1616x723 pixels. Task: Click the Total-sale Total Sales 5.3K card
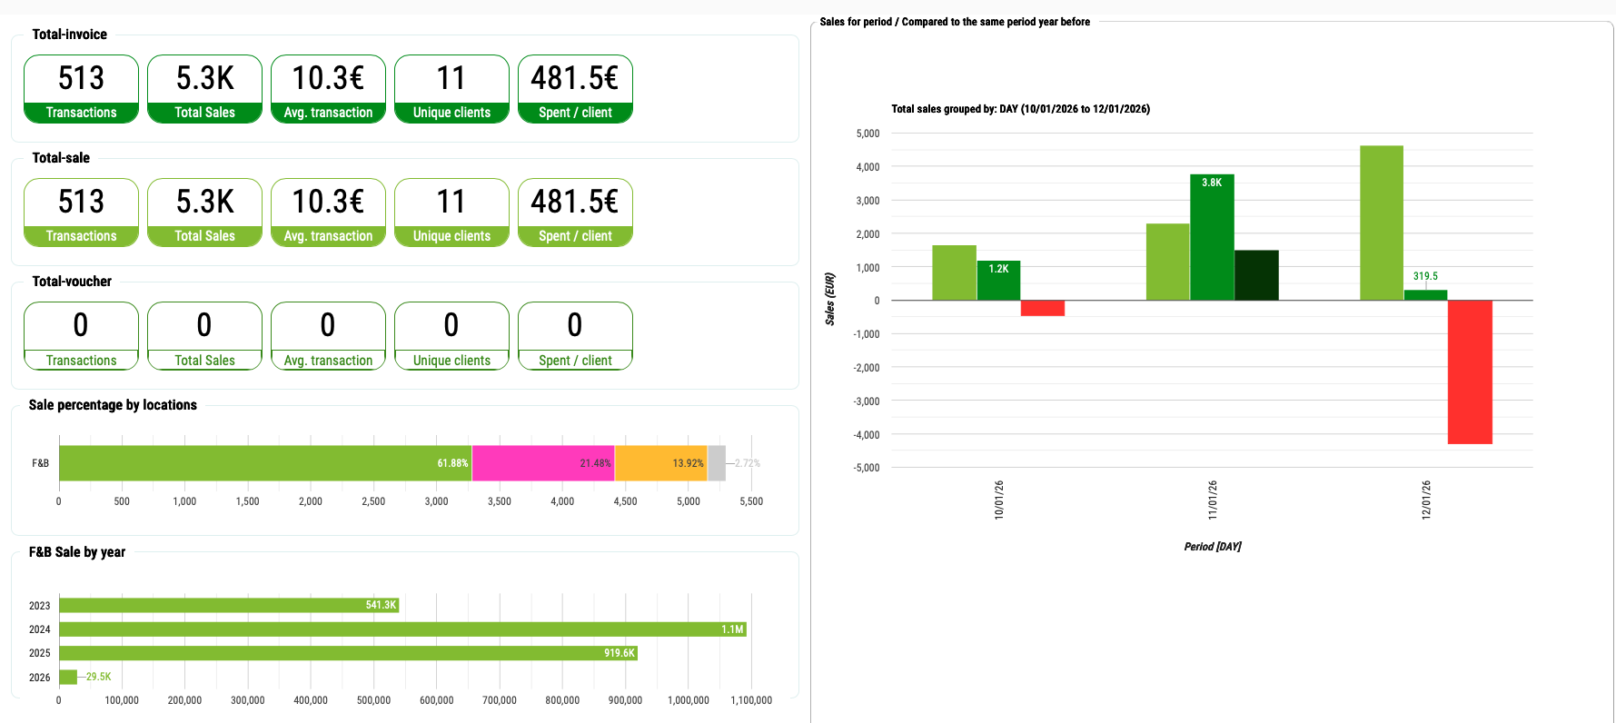[x=204, y=213]
